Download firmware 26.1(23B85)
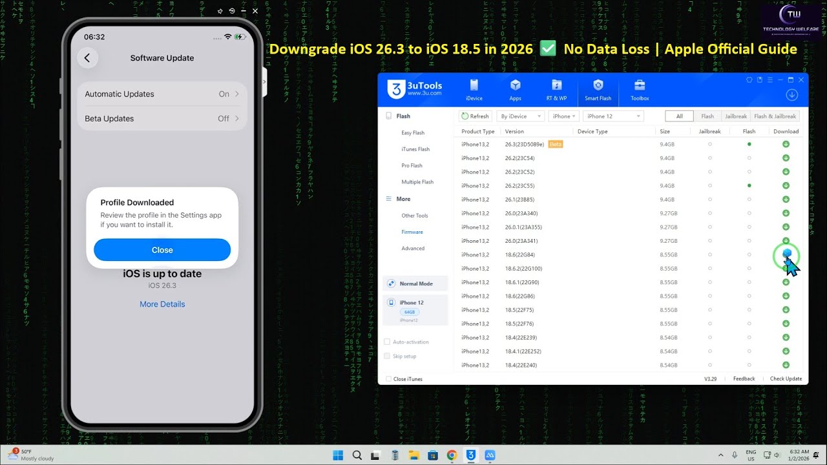The width and height of the screenshot is (827, 465). 786,200
